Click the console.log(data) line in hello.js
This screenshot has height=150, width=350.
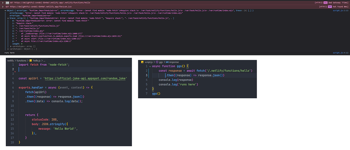(x=54, y=101)
